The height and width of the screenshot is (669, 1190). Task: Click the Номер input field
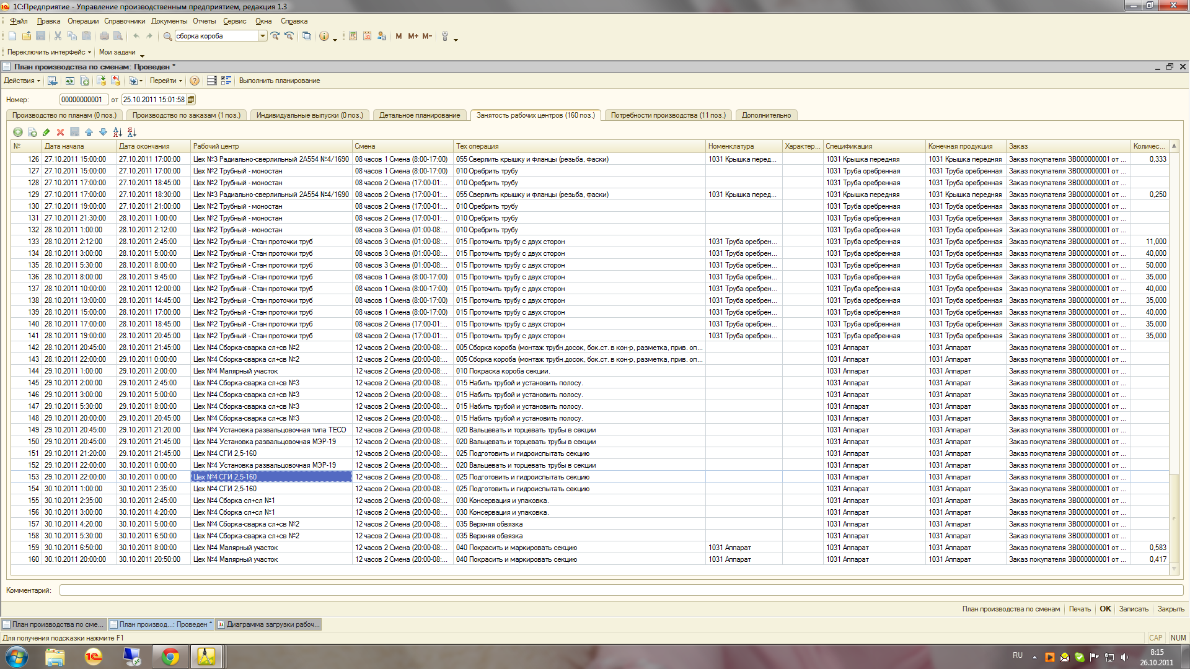tap(84, 100)
